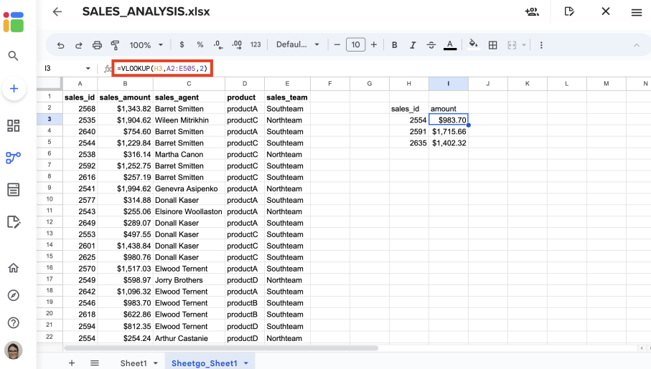Open the fill color bucket

click(473, 44)
